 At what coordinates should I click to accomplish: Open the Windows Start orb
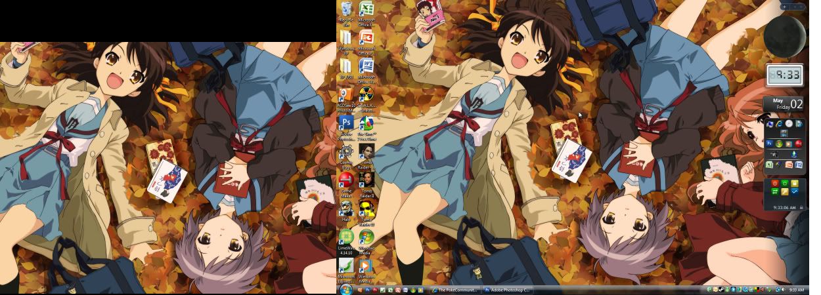point(346,289)
